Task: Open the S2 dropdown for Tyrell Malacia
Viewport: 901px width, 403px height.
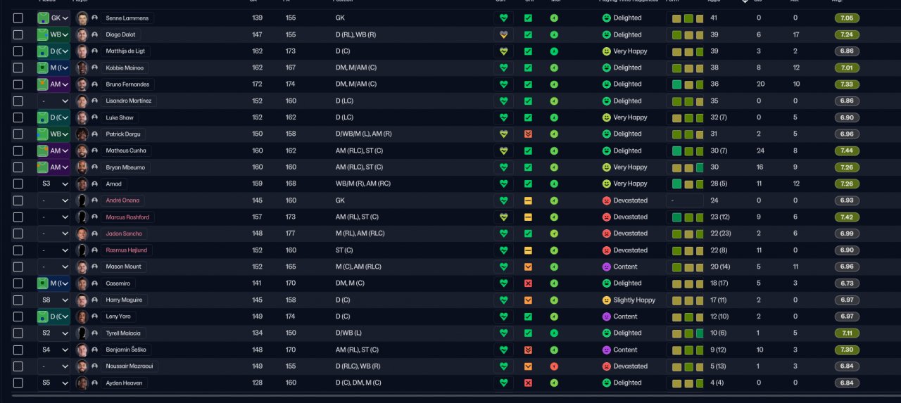Action: click(x=53, y=333)
